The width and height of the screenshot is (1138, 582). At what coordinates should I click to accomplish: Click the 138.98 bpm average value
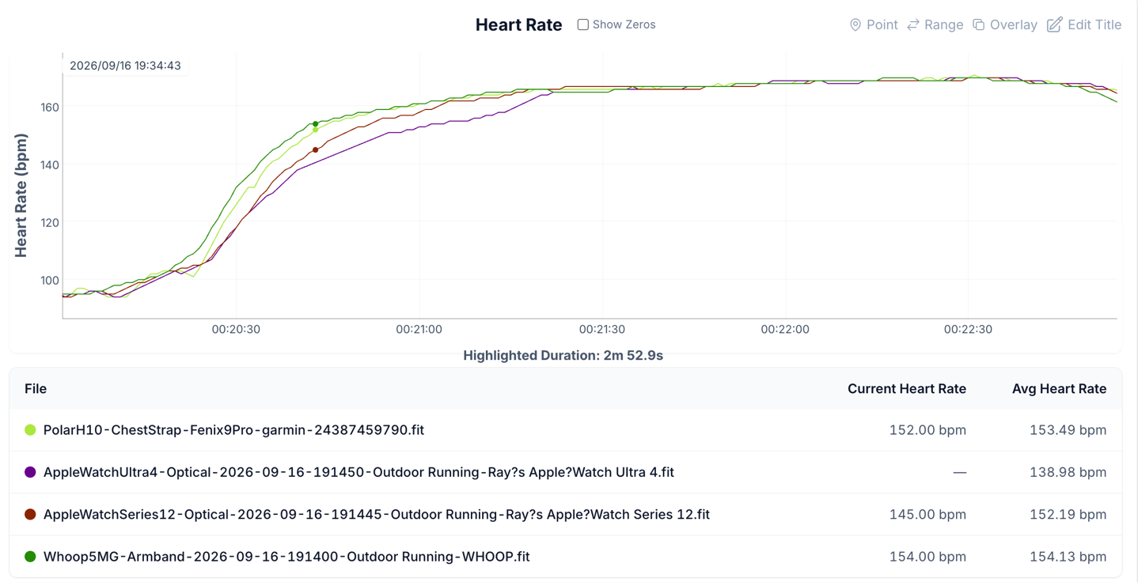(x=1068, y=472)
